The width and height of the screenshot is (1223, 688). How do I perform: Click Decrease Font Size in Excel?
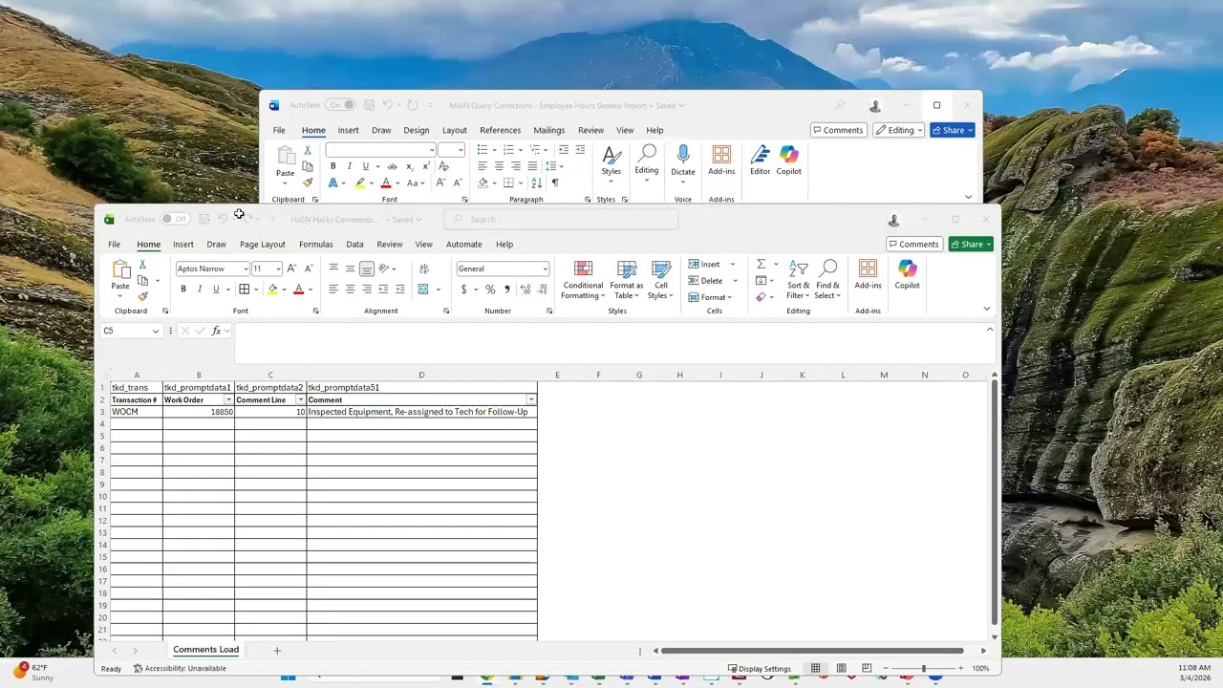[308, 269]
